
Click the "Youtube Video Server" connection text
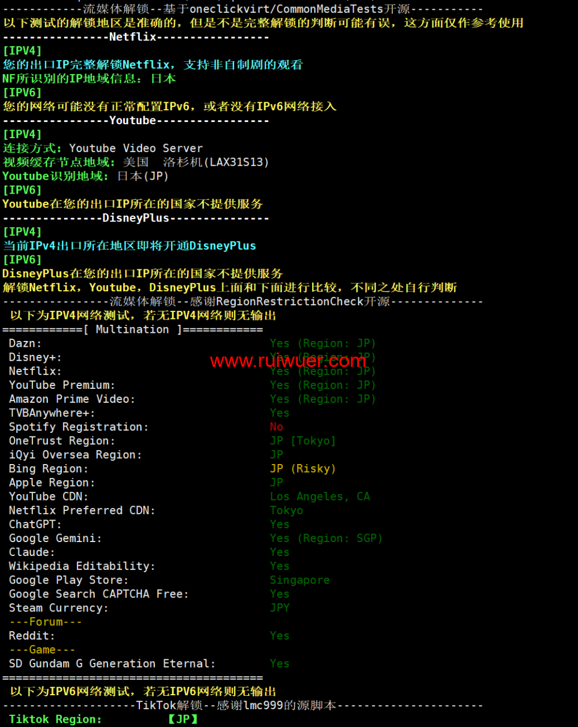click(136, 149)
